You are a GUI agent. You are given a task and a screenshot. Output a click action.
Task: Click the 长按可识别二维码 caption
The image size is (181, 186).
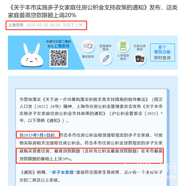(59, 42)
